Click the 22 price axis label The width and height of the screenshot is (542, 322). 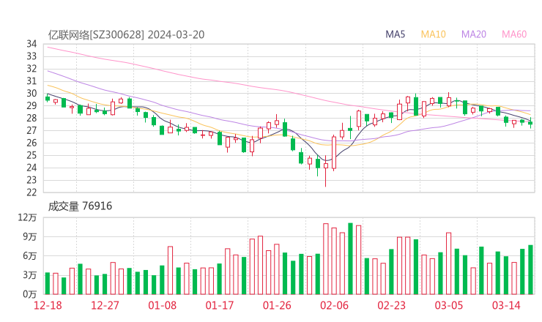(x=31, y=192)
